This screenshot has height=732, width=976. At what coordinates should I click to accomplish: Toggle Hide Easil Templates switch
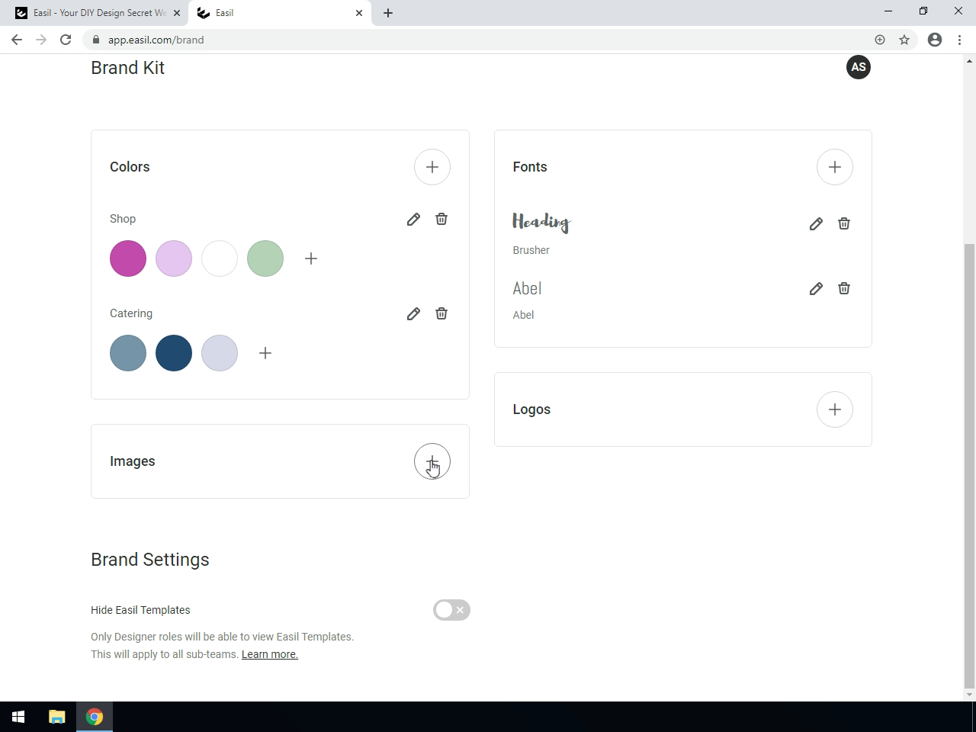[x=451, y=610]
